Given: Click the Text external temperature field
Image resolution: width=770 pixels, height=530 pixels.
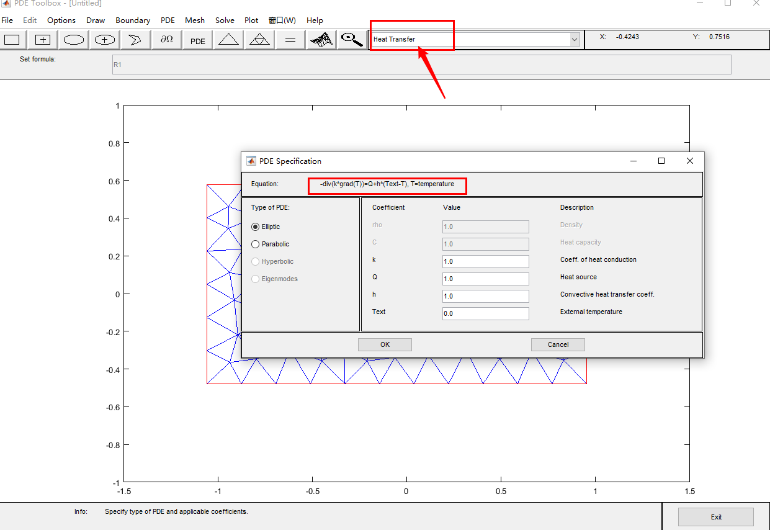Looking at the screenshot, I should [486, 313].
